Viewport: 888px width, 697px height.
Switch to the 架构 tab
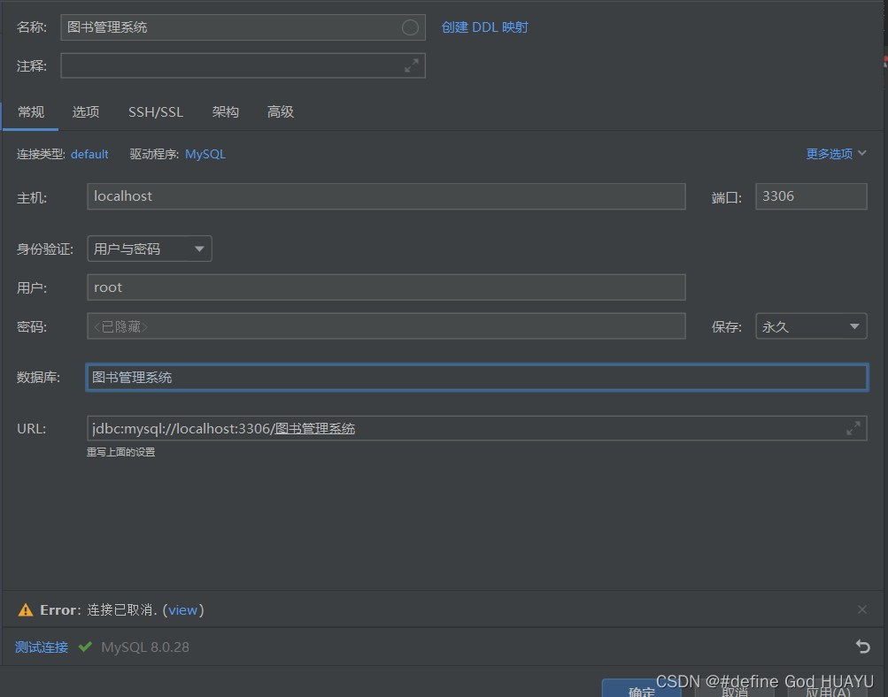(x=225, y=112)
